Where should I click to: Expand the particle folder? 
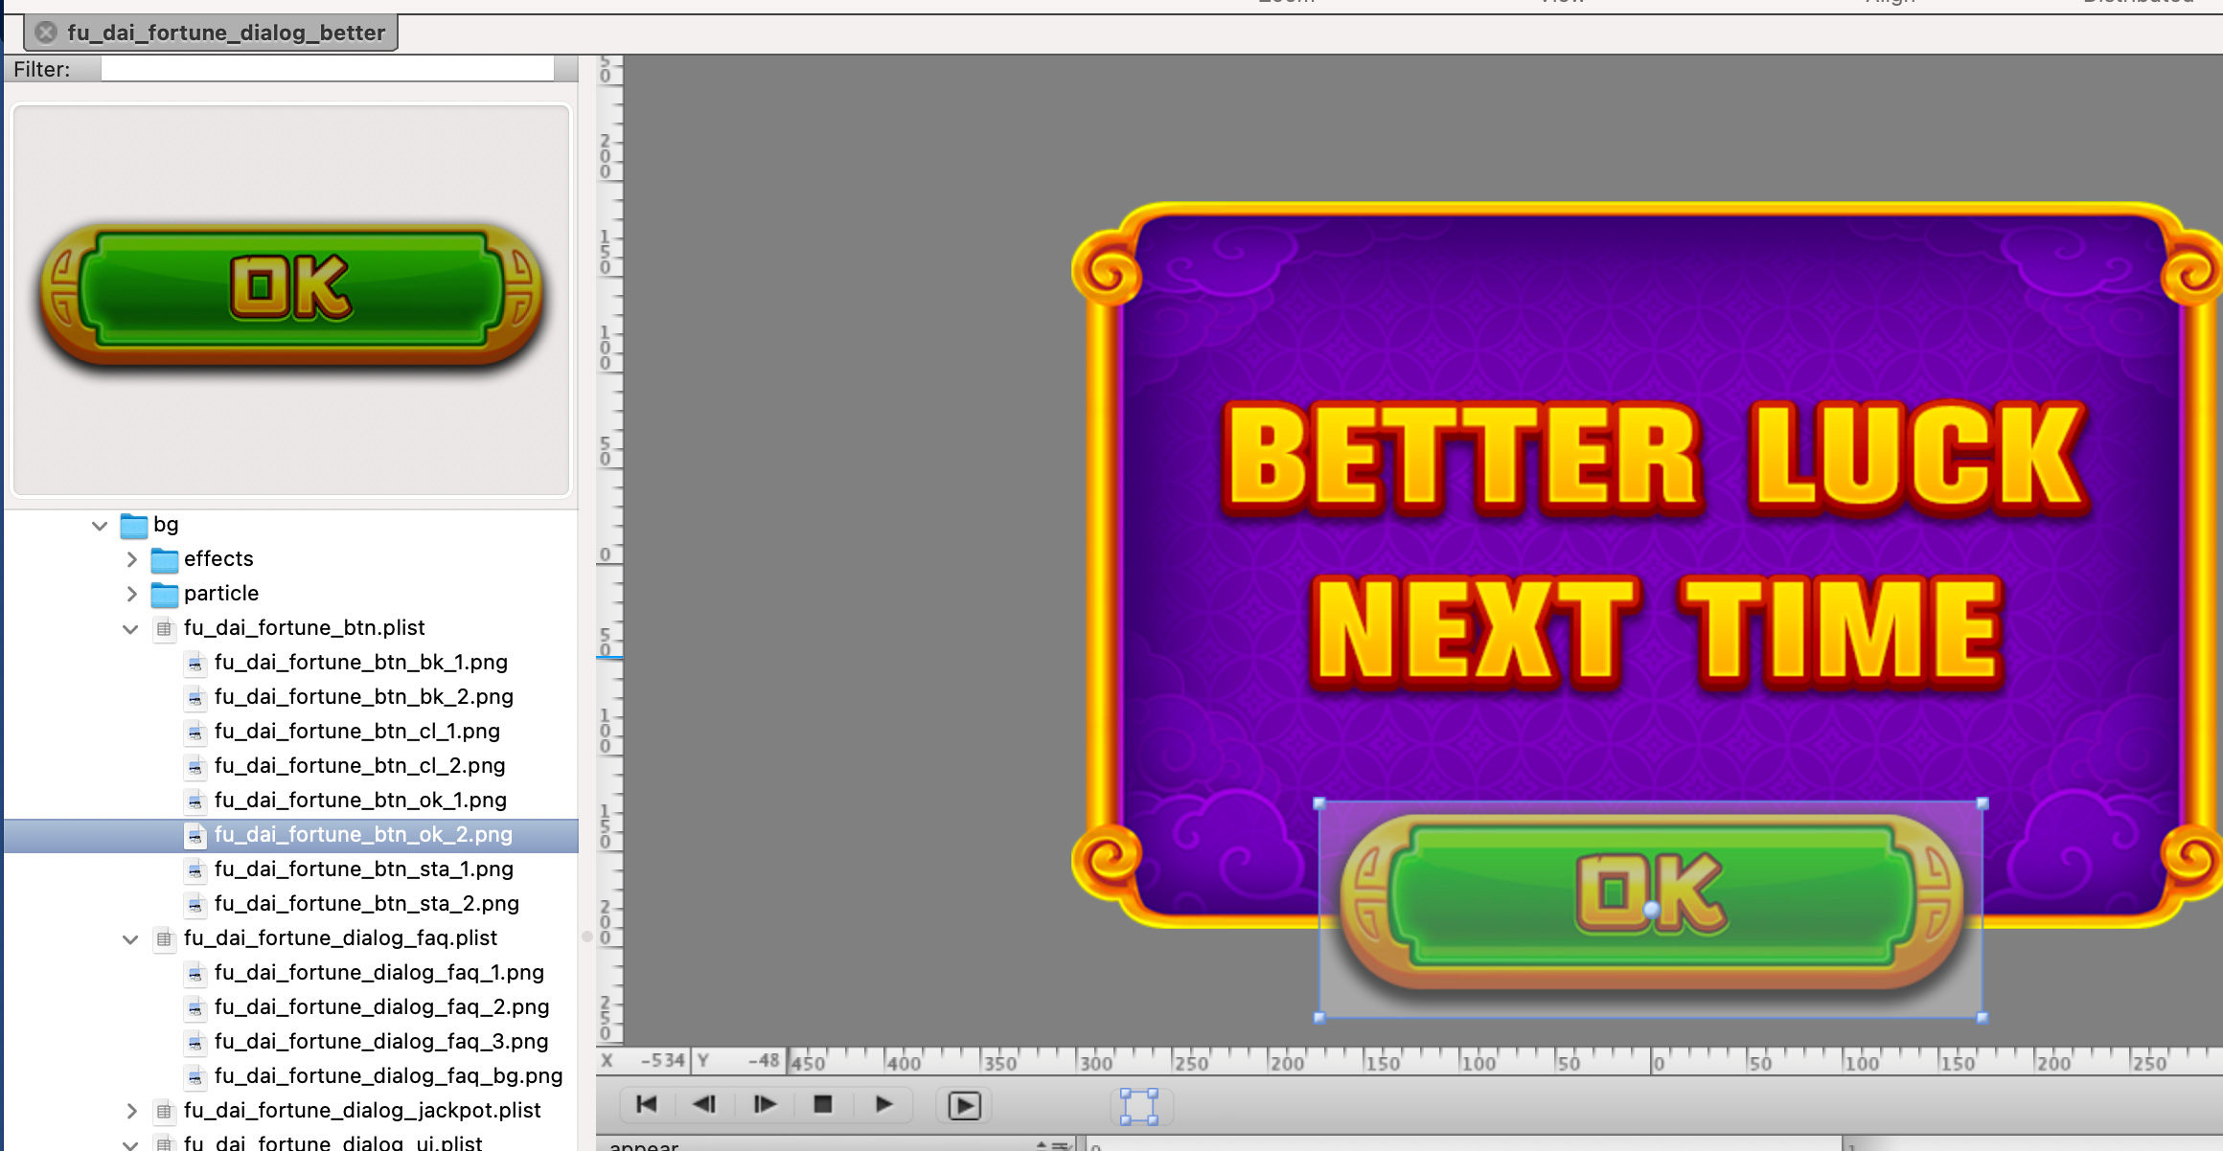pos(131,594)
